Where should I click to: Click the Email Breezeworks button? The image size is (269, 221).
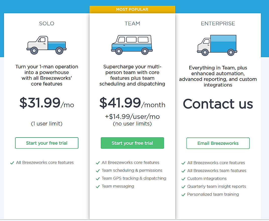[x=218, y=143]
